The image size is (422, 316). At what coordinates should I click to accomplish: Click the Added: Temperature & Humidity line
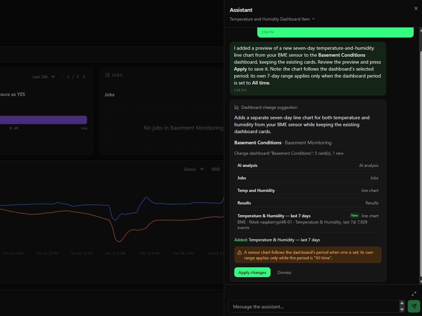click(x=277, y=240)
